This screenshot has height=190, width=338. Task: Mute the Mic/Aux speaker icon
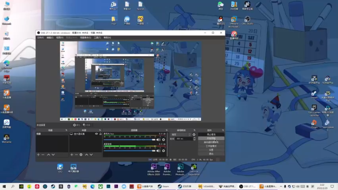pos(158,140)
